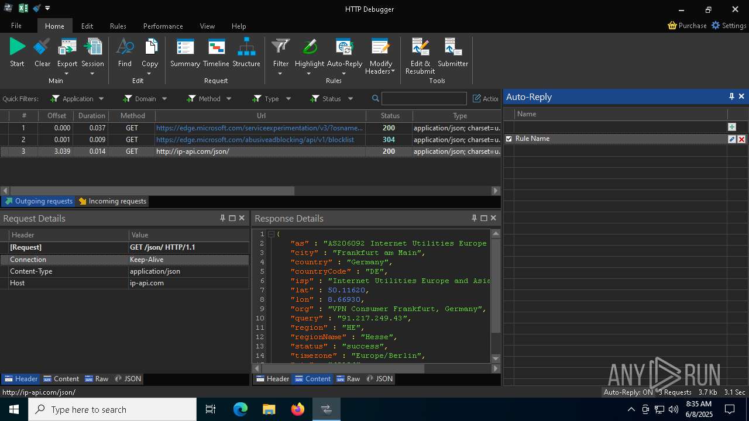Expand the Method quick filter dropdown
Image resolution: width=749 pixels, height=421 pixels.
[229, 99]
